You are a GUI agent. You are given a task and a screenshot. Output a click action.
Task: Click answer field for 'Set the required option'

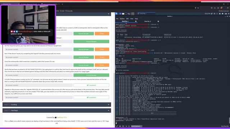tap(38, 49)
